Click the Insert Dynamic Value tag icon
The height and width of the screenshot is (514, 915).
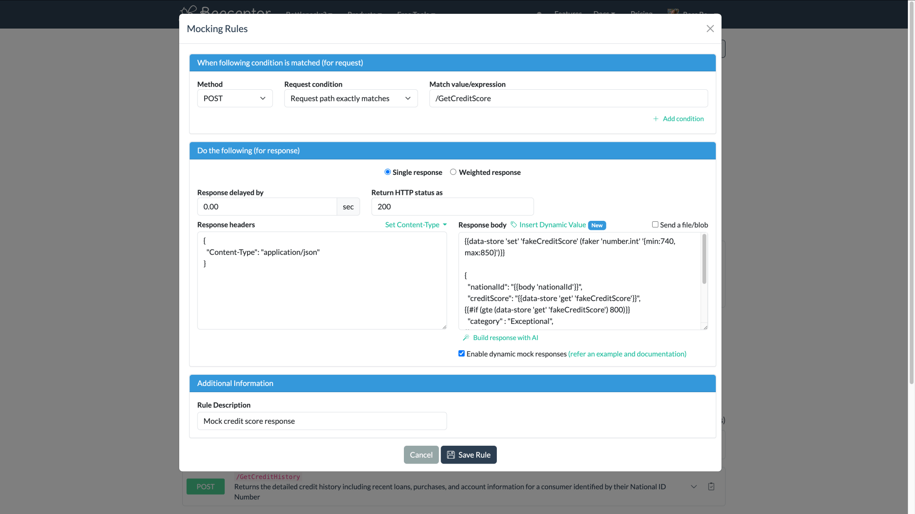513,225
